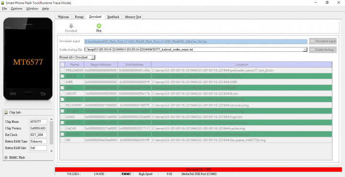The image size is (345, 177).
Task: Toggle the UBOOT row checkbox
Action: coord(62,94)
